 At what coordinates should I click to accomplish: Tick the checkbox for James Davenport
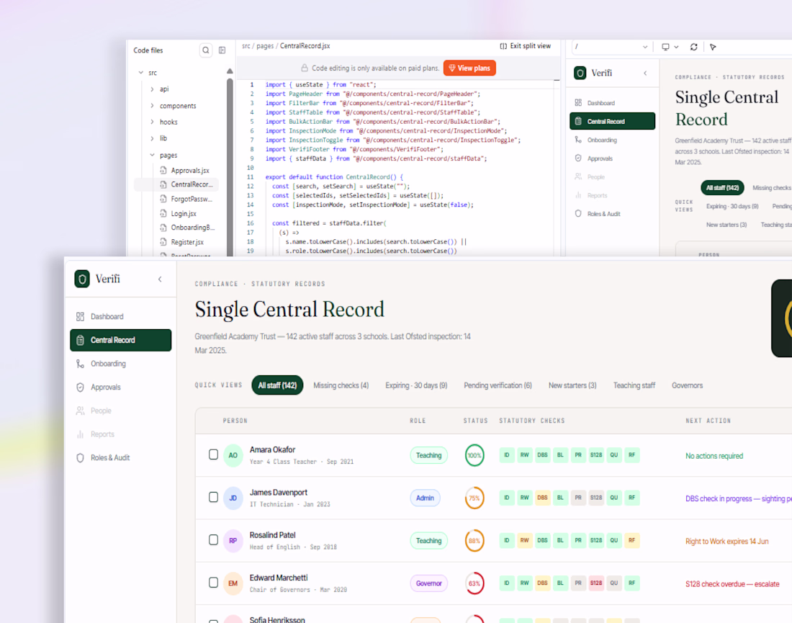click(x=214, y=497)
